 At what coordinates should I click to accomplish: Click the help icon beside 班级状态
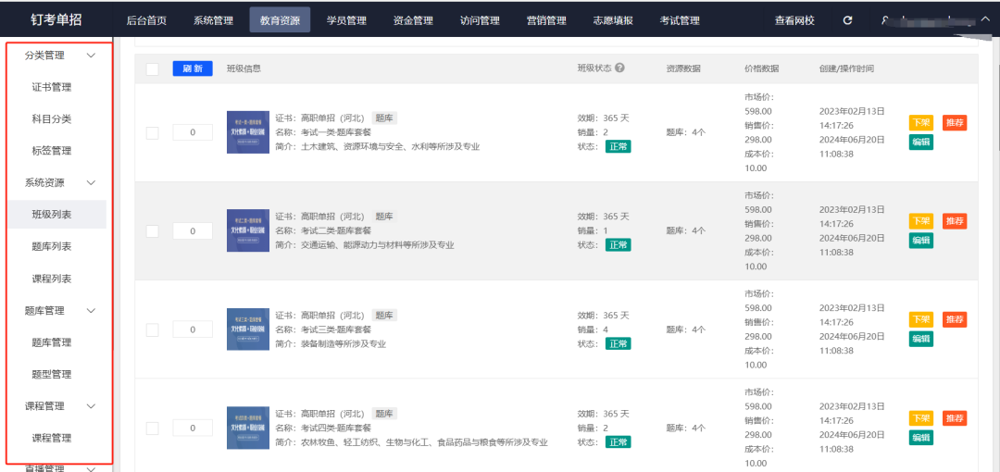[619, 68]
